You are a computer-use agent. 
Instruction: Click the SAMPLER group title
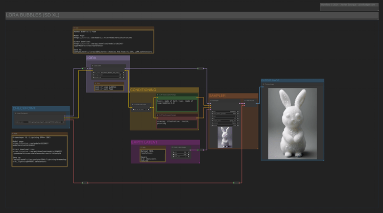pyautogui.click(x=218, y=96)
